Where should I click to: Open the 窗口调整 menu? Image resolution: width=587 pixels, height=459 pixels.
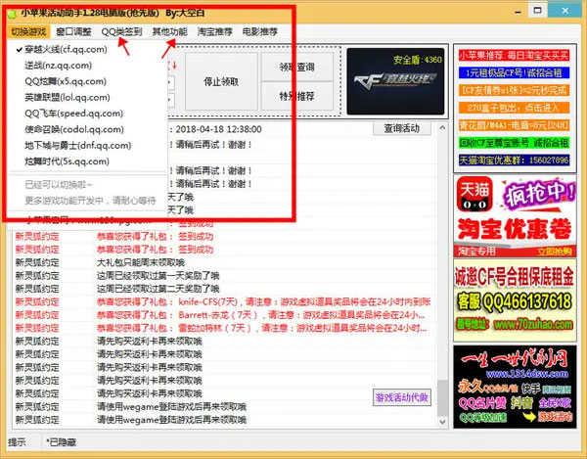[73, 32]
